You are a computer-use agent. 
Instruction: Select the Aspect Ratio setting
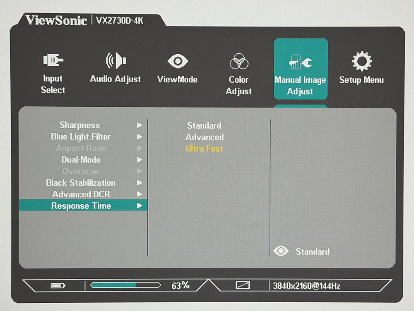click(81, 148)
